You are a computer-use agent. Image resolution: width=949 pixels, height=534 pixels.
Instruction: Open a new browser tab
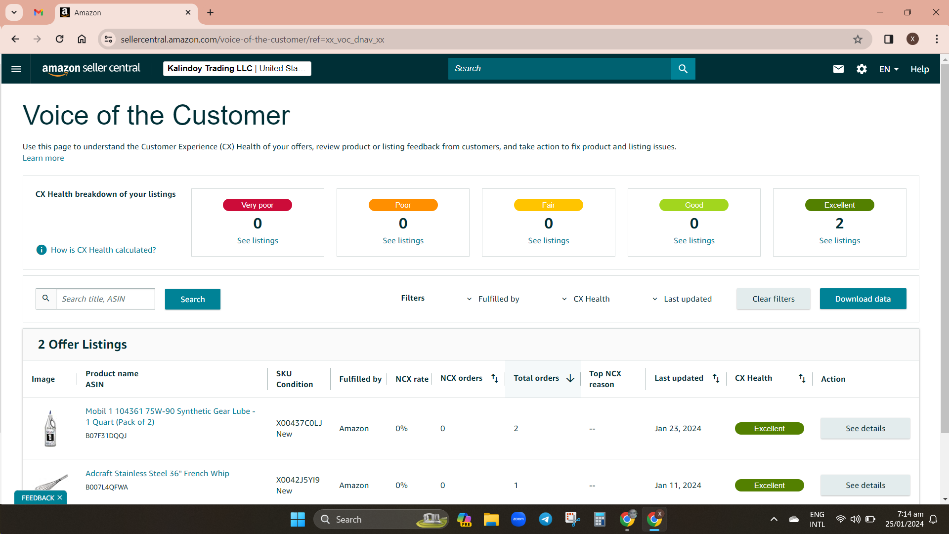(x=211, y=12)
